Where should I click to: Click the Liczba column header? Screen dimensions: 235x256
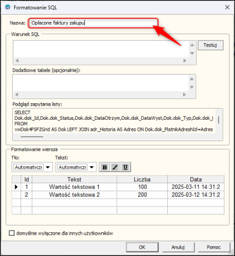coord(142,180)
